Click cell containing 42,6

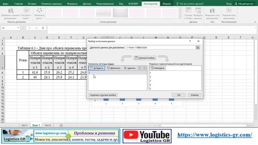click(x=35, y=72)
